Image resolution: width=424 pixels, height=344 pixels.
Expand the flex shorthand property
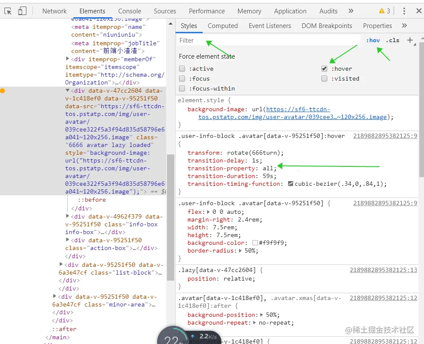point(208,212)
